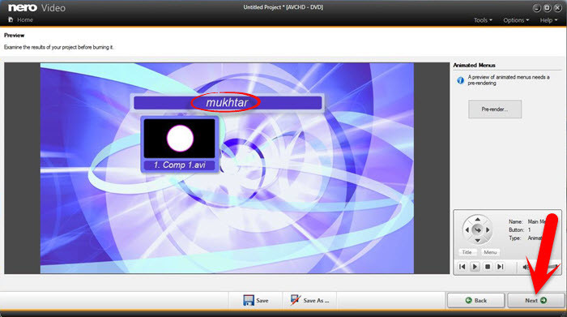Close the Nero Video window
567x317 pixels.
[x=557, y=8]
